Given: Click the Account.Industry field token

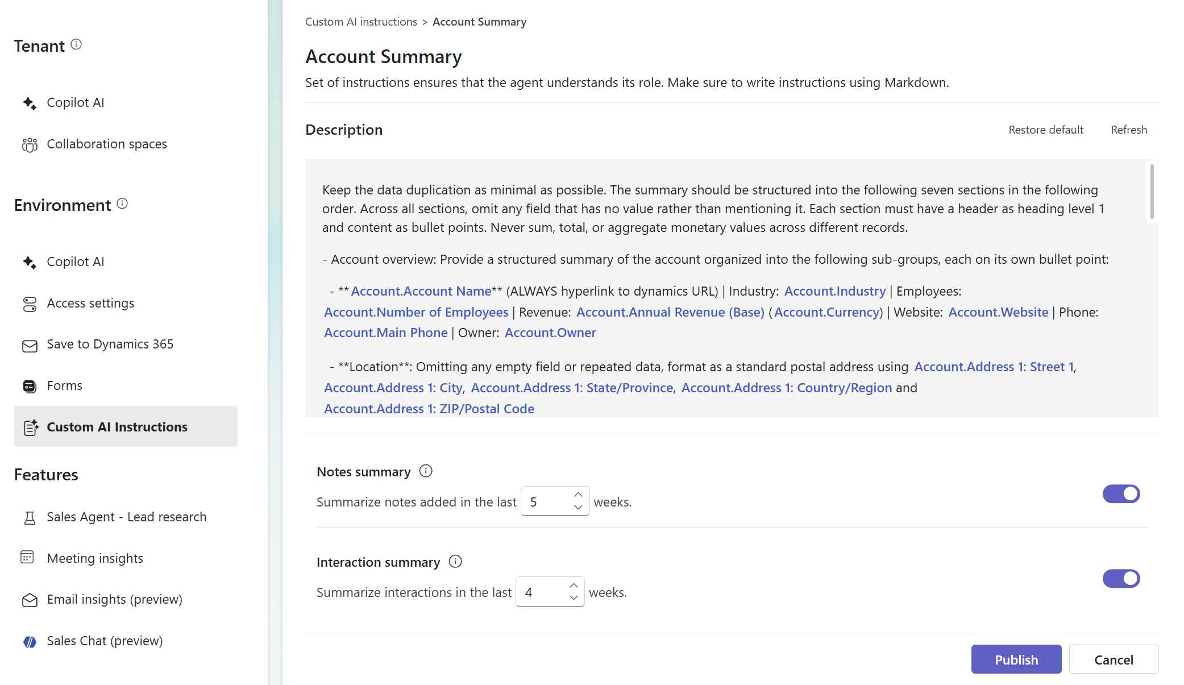Looking at the screenshot, I should (835, 291).
